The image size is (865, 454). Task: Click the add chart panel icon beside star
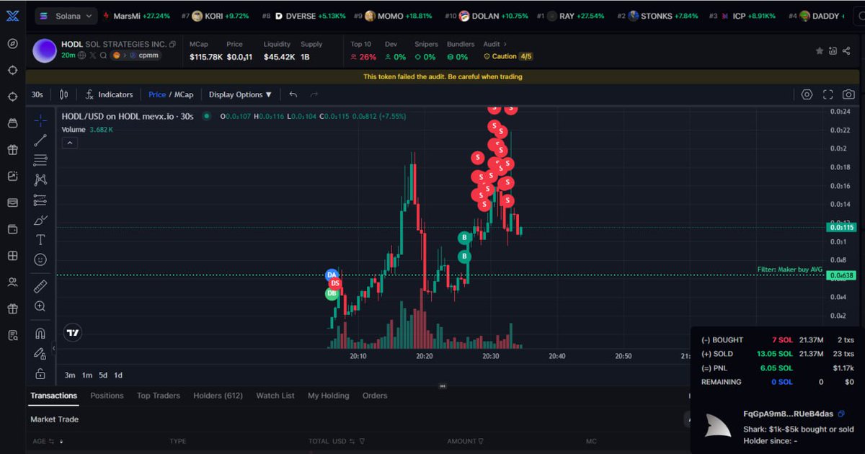833,51
